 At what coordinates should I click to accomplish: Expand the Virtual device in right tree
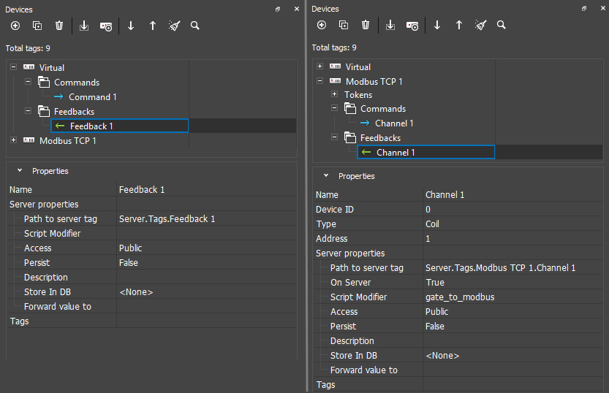320,67
